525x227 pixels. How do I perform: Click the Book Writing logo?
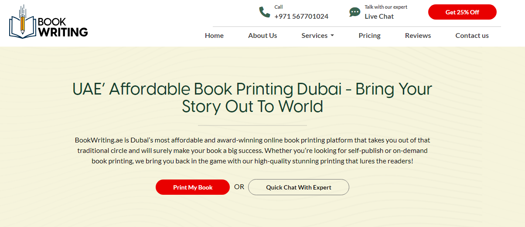coord(48,22)
